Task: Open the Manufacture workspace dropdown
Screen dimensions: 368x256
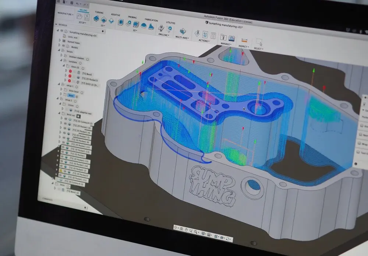Action: click(x=66, y=14)
